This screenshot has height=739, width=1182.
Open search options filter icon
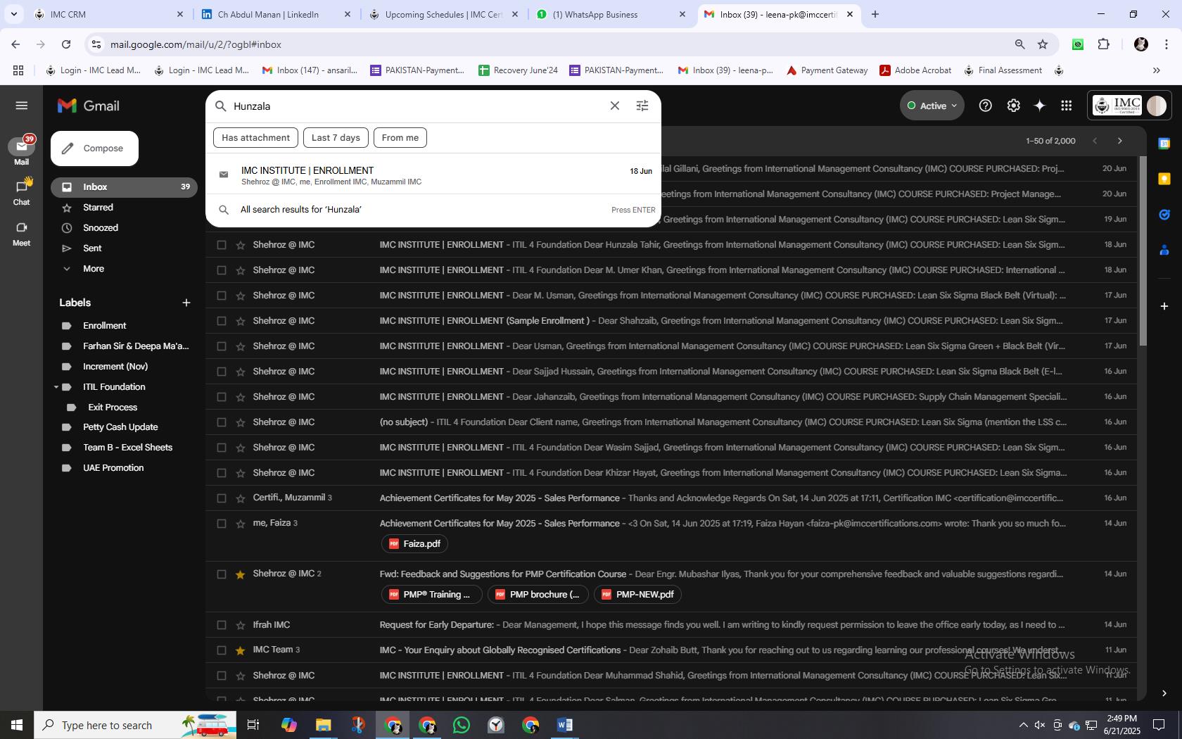pos(642,106)
